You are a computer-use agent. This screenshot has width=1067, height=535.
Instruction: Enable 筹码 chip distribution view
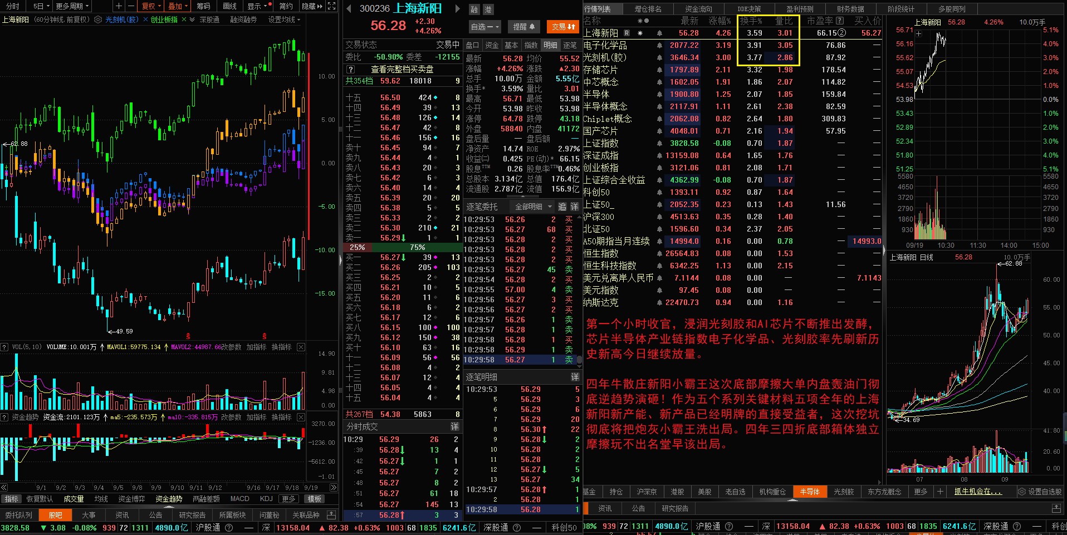[x=204, y=6]
